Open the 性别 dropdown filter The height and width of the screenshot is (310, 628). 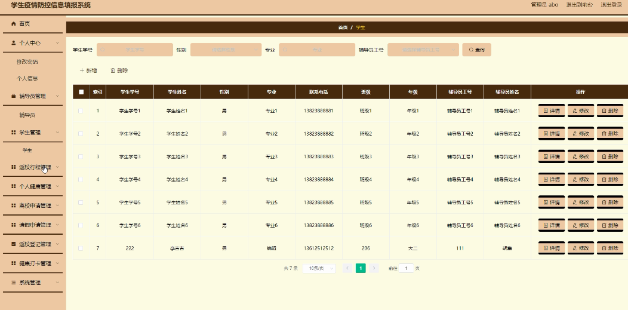pos(226,50)
